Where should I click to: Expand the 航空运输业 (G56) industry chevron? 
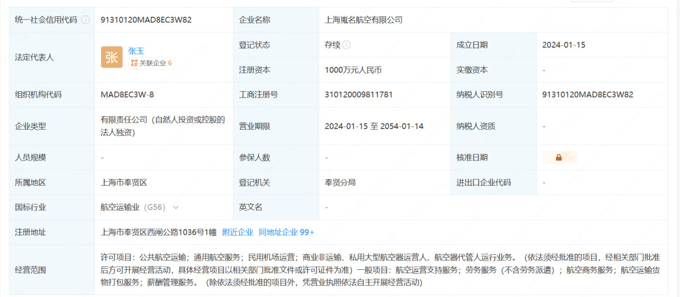click(x=176, y=207)
